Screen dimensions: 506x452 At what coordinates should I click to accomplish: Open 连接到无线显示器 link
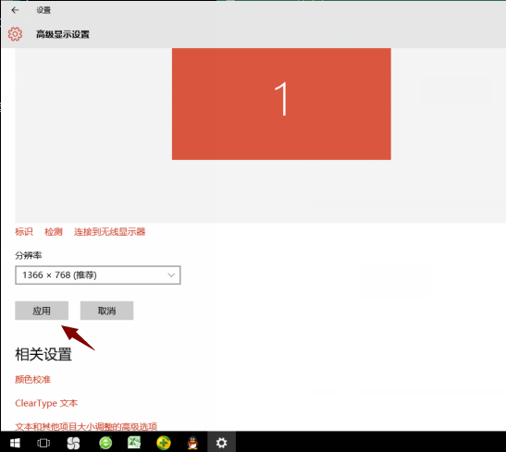(110, 231)
